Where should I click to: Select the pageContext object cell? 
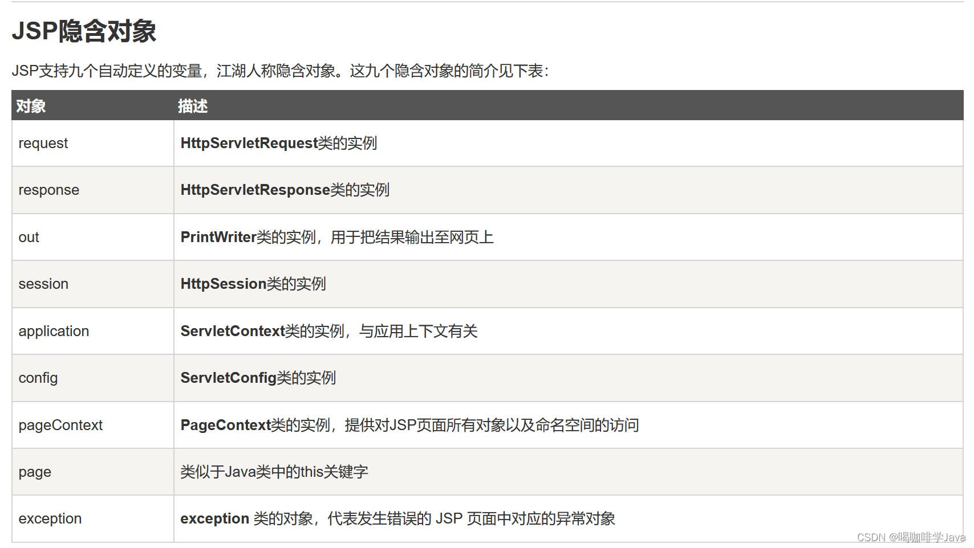(x=60, y=425)
